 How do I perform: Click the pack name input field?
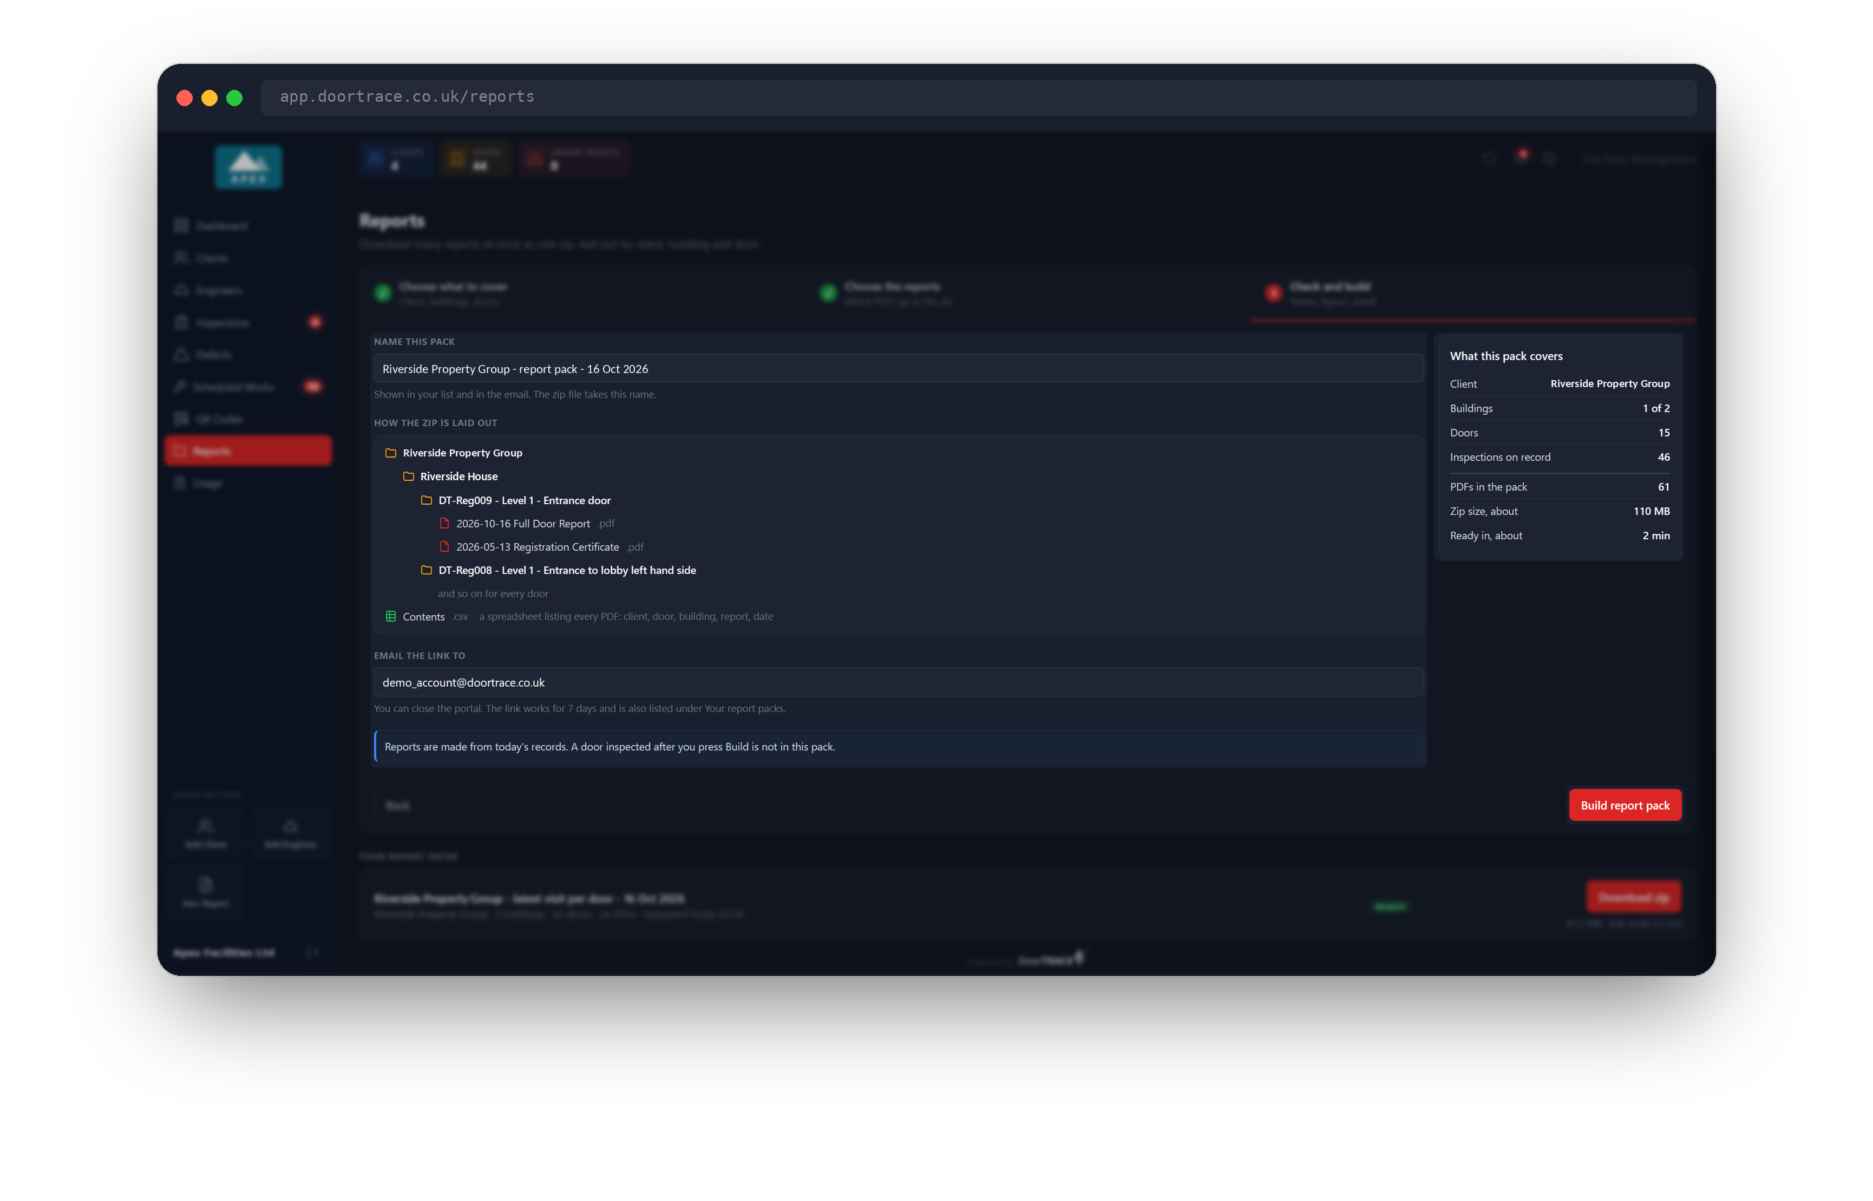click(x=899, y=368)
